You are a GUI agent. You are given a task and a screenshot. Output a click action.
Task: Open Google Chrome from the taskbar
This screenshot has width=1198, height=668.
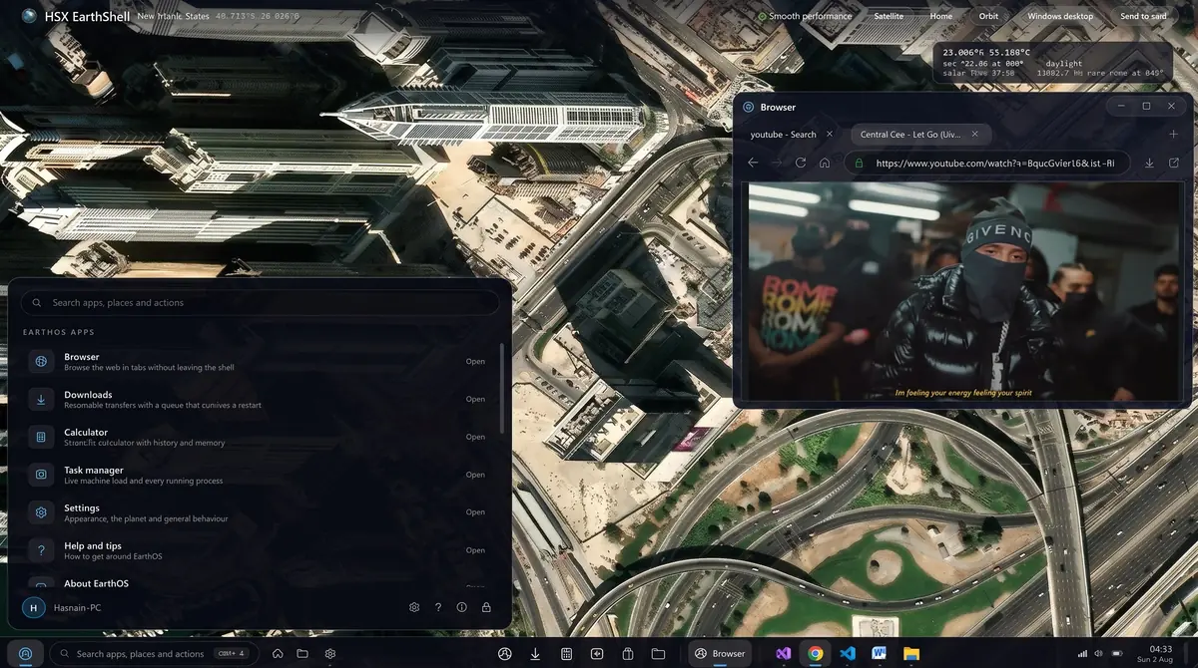pyautogui.click(x=816, y=654)
